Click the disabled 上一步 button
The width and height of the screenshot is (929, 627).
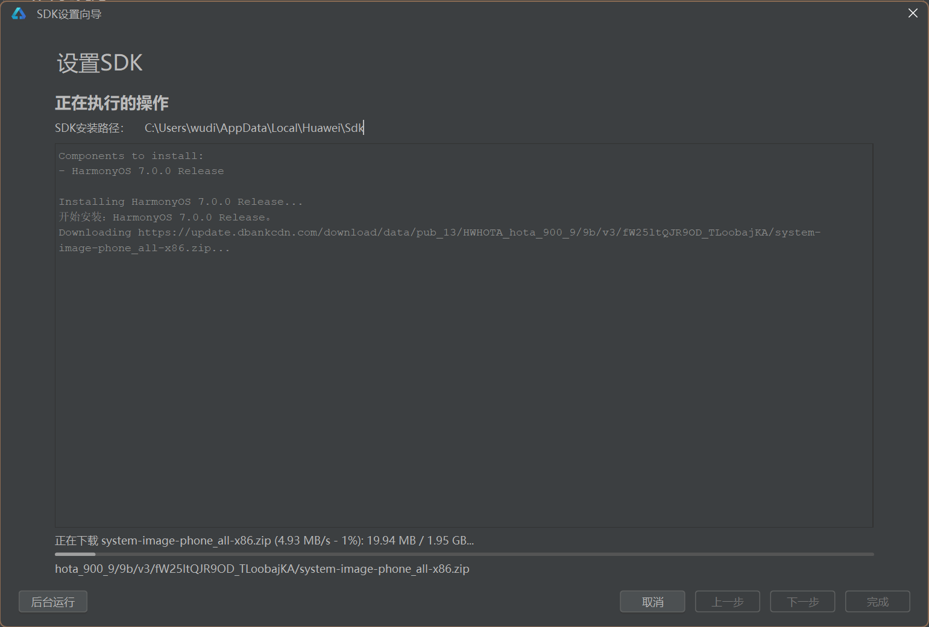728,602
